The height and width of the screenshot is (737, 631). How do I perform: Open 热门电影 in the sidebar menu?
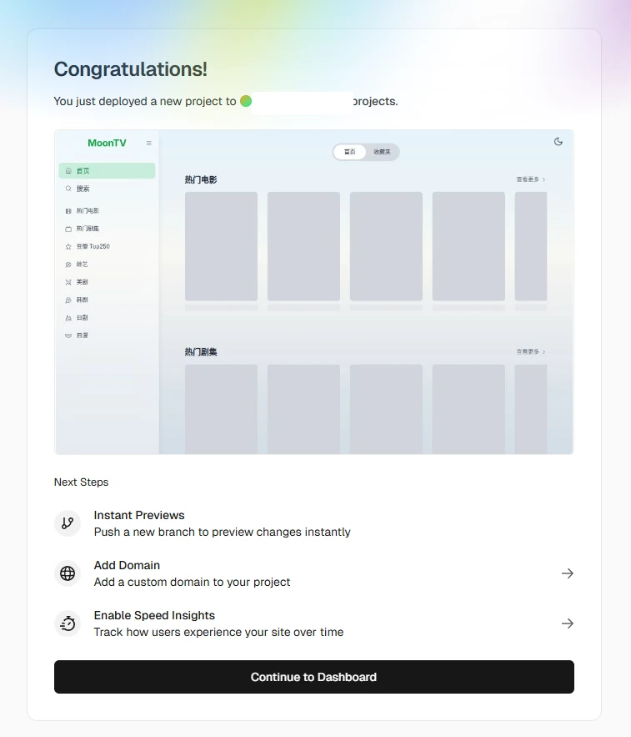tap(88, 211)
